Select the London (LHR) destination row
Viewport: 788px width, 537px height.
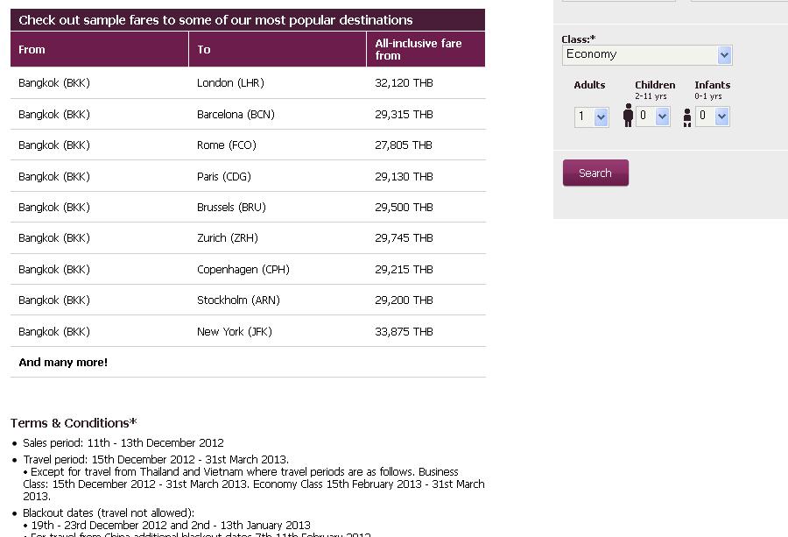coord(248,83)
